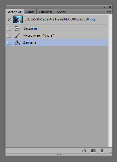The image size is (117, 162).
Task: Click the panel's vertical scrollbar
Action: tap(110, 81)
